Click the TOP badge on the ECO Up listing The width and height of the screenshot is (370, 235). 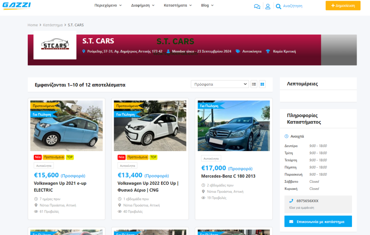[x=153, y=157]
